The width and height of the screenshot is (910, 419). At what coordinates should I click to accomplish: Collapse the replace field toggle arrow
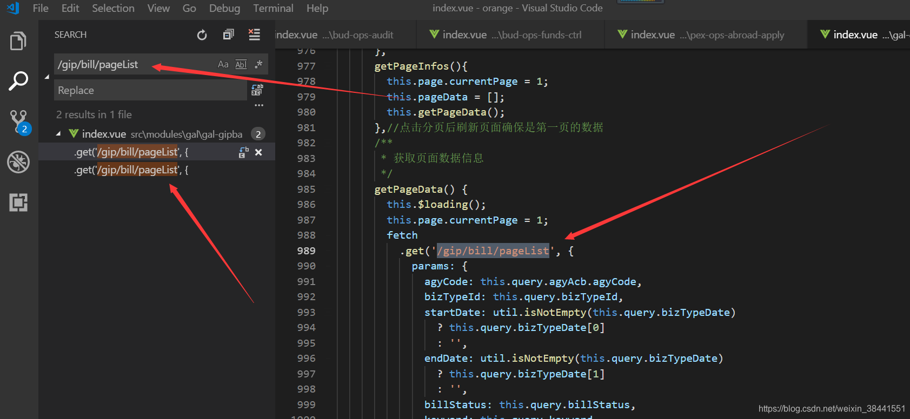pyautogui.click(x=47, y=77)
